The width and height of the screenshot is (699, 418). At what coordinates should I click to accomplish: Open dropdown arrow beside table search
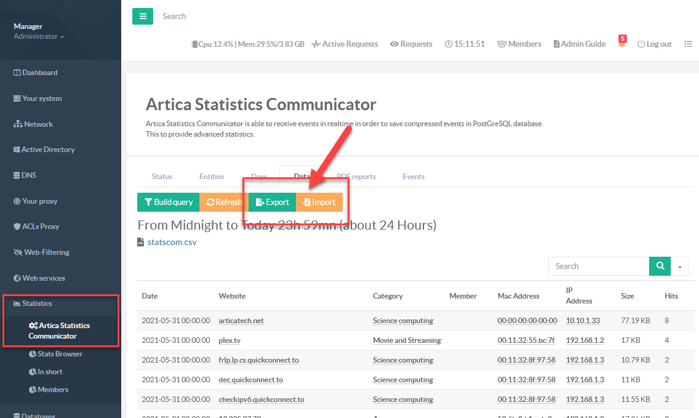(680, 267)
